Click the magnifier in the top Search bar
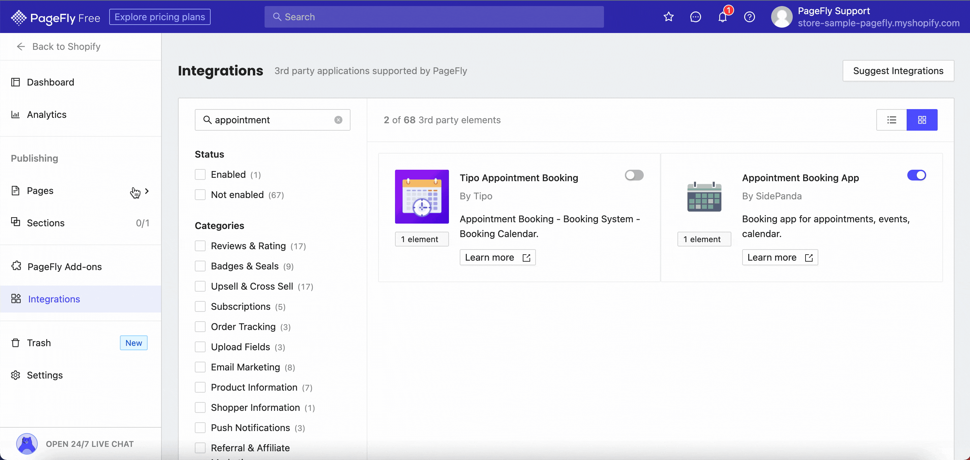970x460 pixels. point(277,17)
